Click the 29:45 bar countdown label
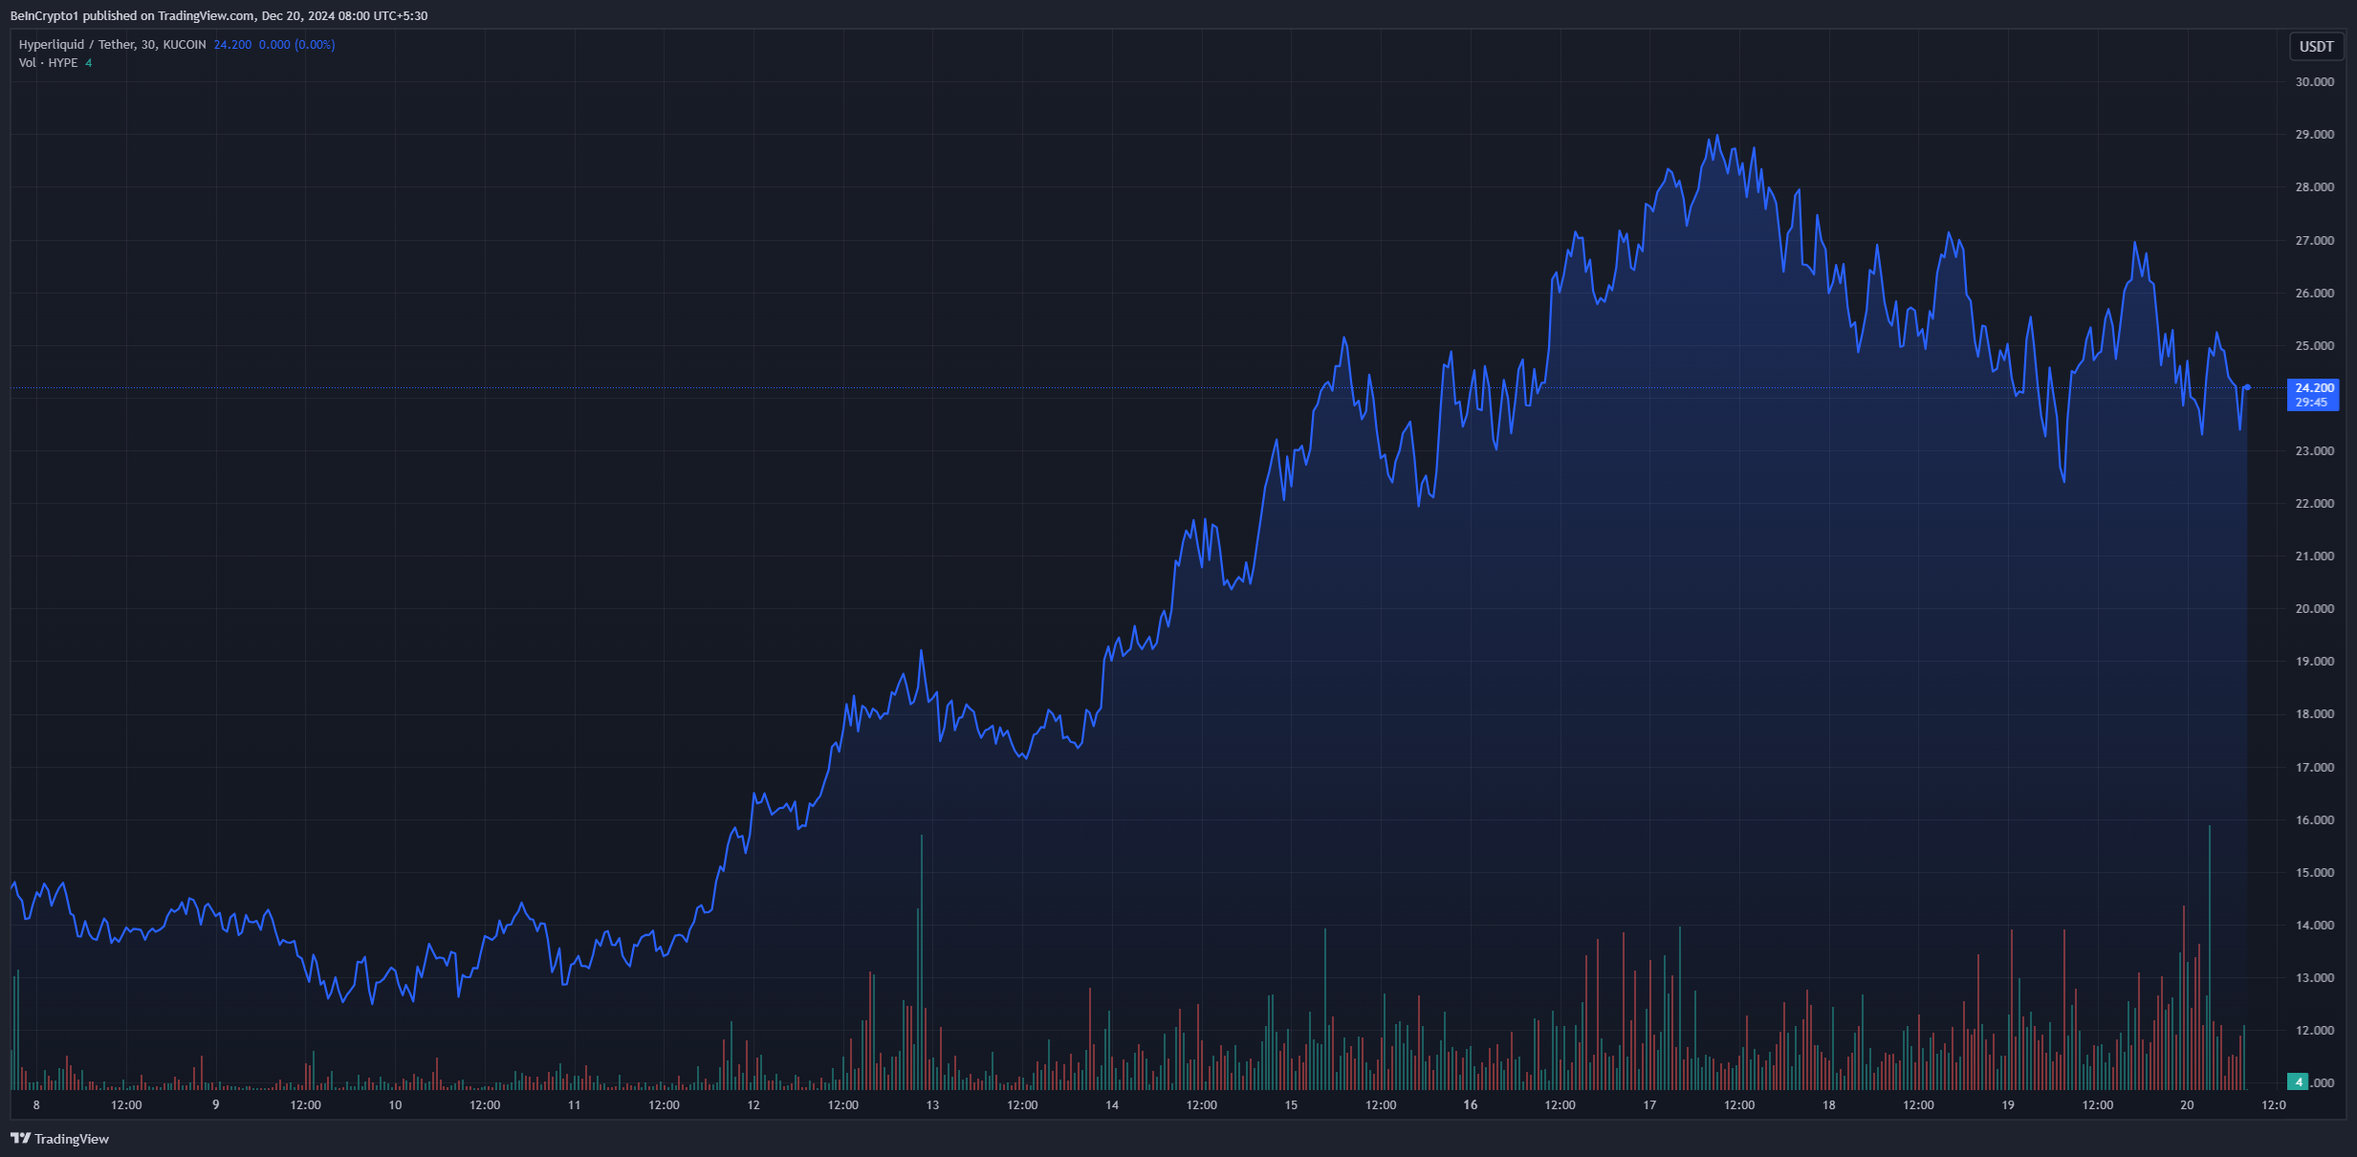The height and width of the screenshot is (1157, 2357). click(x=2311, y=403)
